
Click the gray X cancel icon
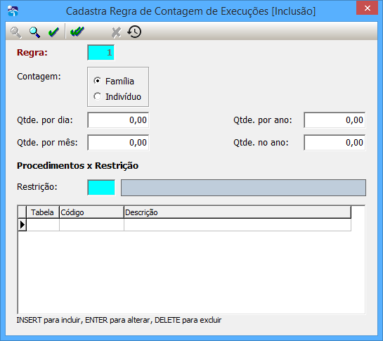pos(116,32)
